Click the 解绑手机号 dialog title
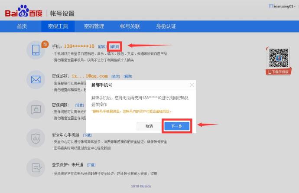Viewport: 299px width, 193px height. point(102,85)
